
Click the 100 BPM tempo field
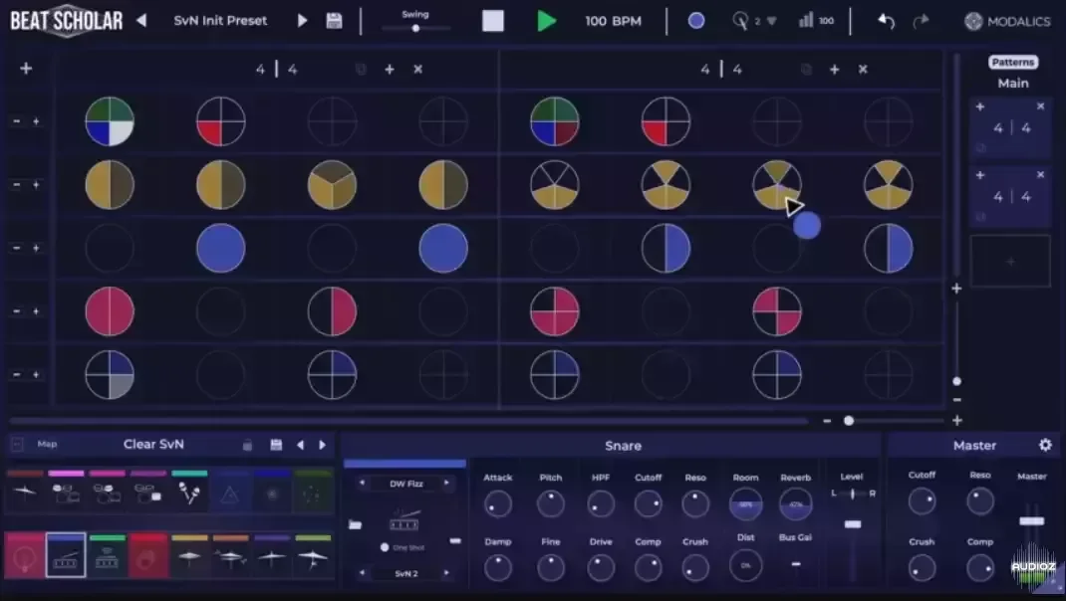pyautogui.click(x=613, y=21)
